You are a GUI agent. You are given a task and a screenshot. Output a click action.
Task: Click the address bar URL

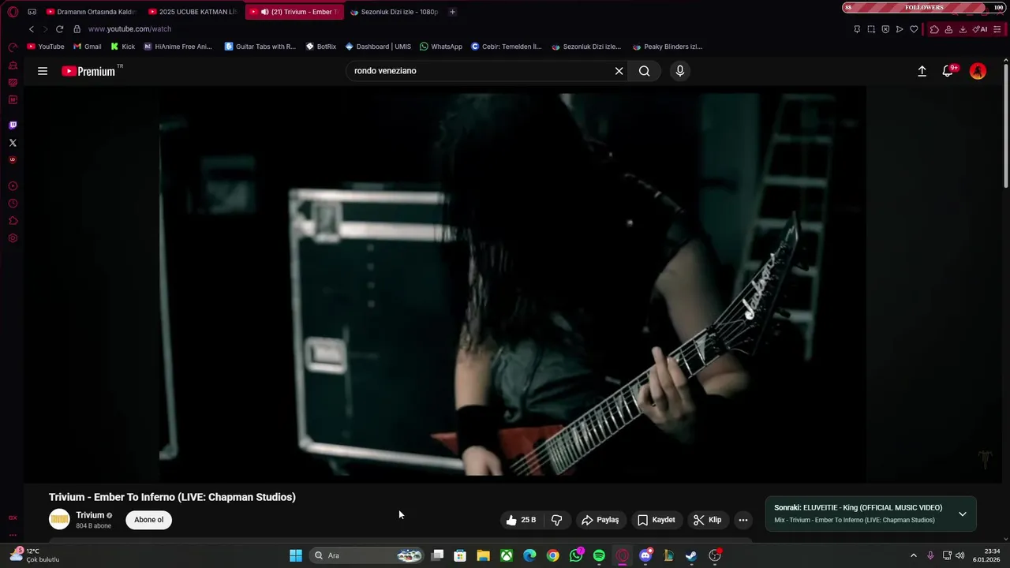point(129,29)
